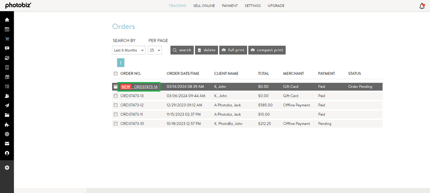The image size is (430, 193).
Task: Check the checkbox for order ORD37473-12
Action: (116, 105)
